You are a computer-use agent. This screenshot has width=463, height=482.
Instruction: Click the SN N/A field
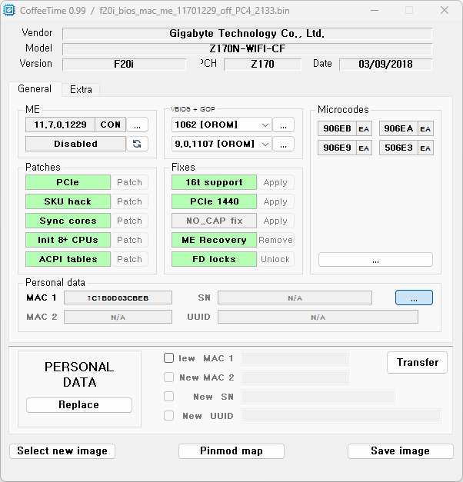[295, 298]
